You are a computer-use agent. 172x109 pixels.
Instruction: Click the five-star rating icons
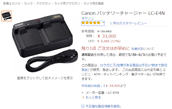point(91,23)
